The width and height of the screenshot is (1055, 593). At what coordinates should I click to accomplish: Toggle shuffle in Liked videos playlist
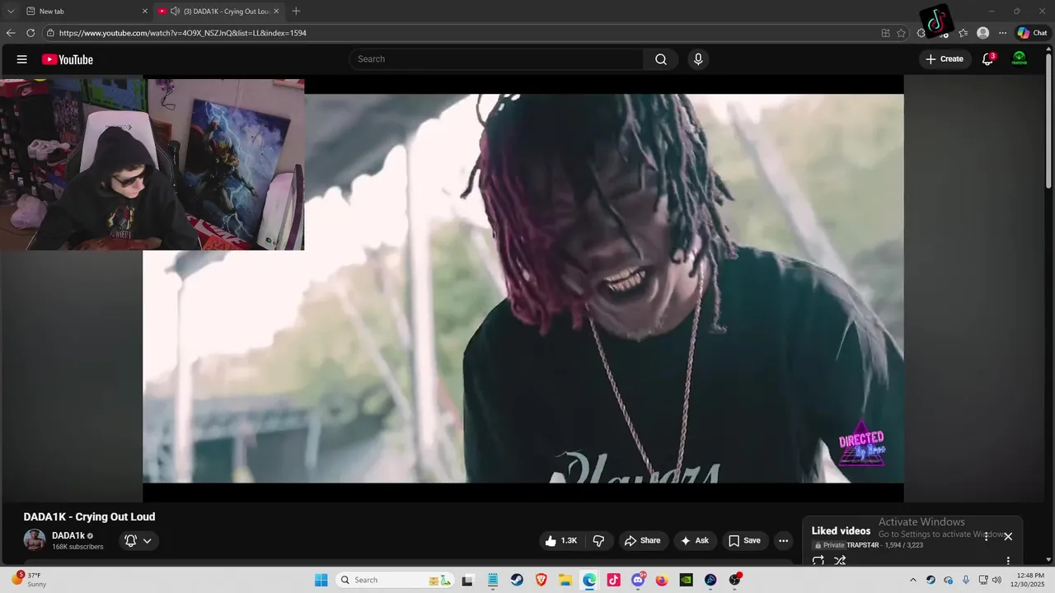[840, 560]
